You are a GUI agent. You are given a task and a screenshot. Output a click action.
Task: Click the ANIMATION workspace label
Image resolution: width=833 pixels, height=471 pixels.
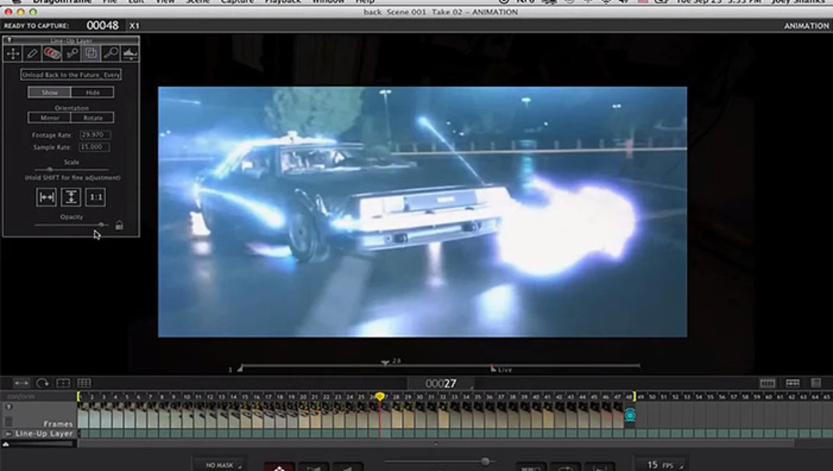pos(806,25)
